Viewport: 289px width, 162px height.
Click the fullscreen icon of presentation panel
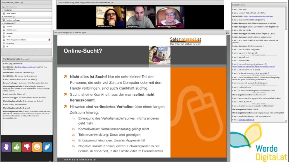pos(227,32)
